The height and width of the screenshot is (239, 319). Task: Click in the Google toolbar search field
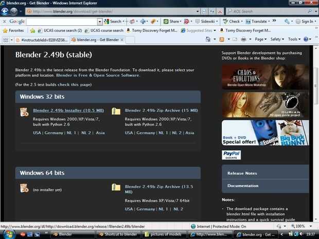tap(62, 22)
